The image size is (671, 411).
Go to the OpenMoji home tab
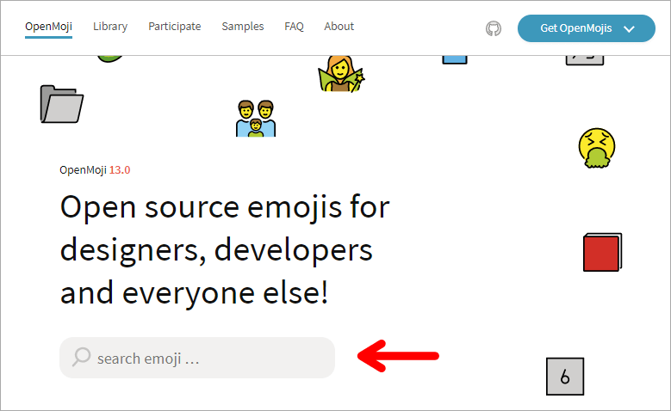[48, 27]
